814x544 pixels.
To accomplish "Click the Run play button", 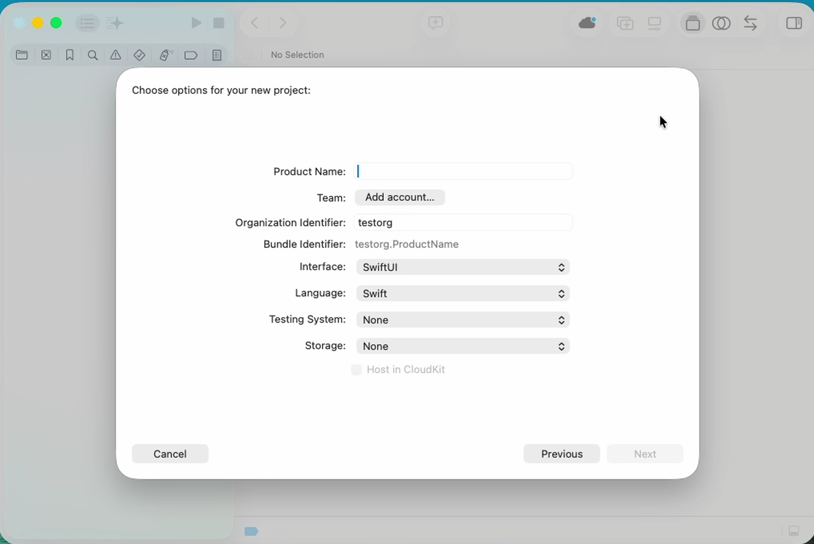I will pyautogui.click(x=196, y=23).
